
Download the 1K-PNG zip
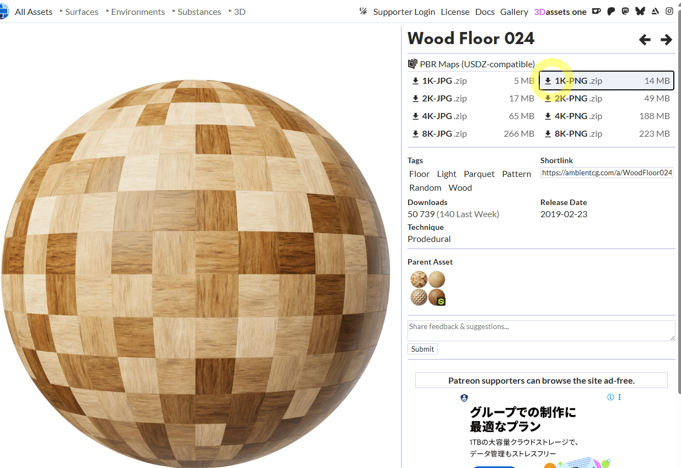click(606, 81)
